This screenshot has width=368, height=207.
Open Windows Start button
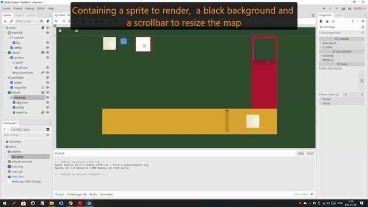coord(5,203)
